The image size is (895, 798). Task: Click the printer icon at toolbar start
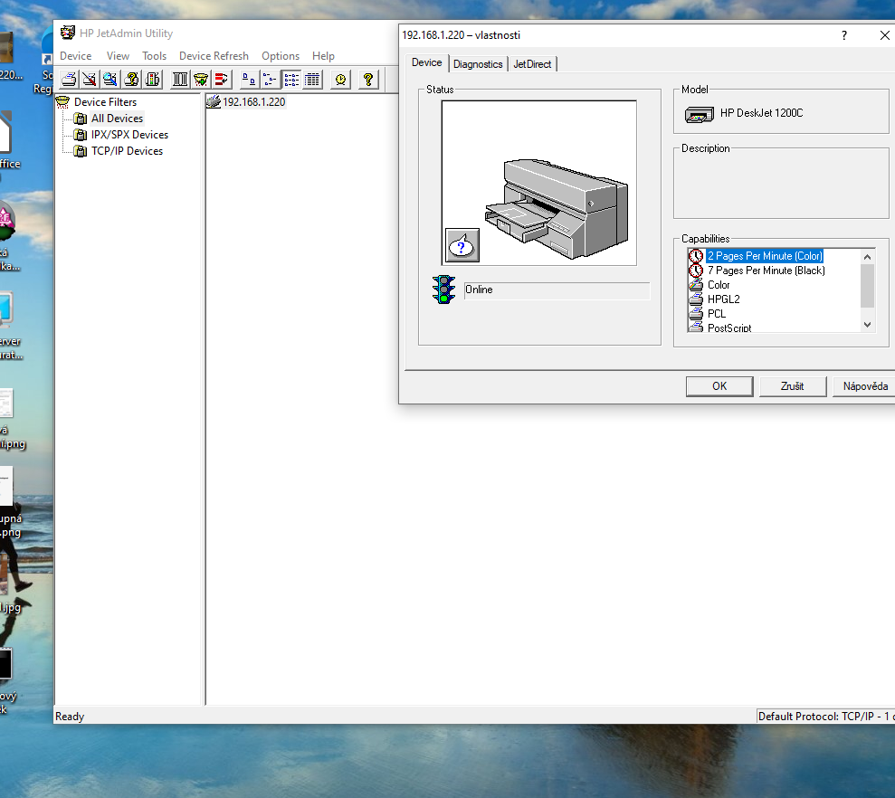pos(69,80)
